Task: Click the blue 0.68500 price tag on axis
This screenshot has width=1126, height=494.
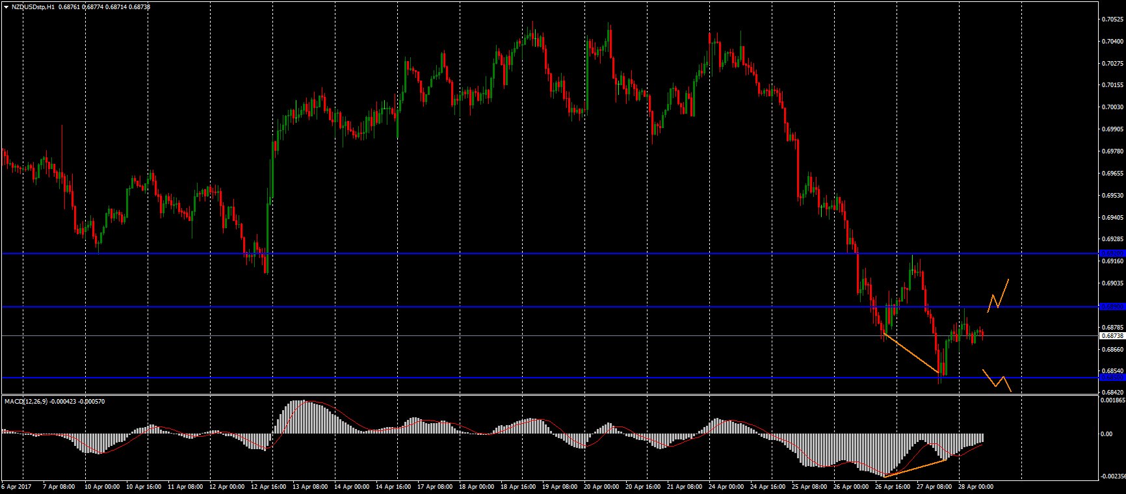Action: pyautogui.click(x=1111, y=378)
